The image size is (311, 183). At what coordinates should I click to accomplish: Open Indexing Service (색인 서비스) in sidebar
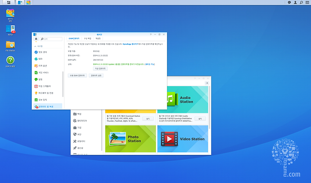point(48,73)
